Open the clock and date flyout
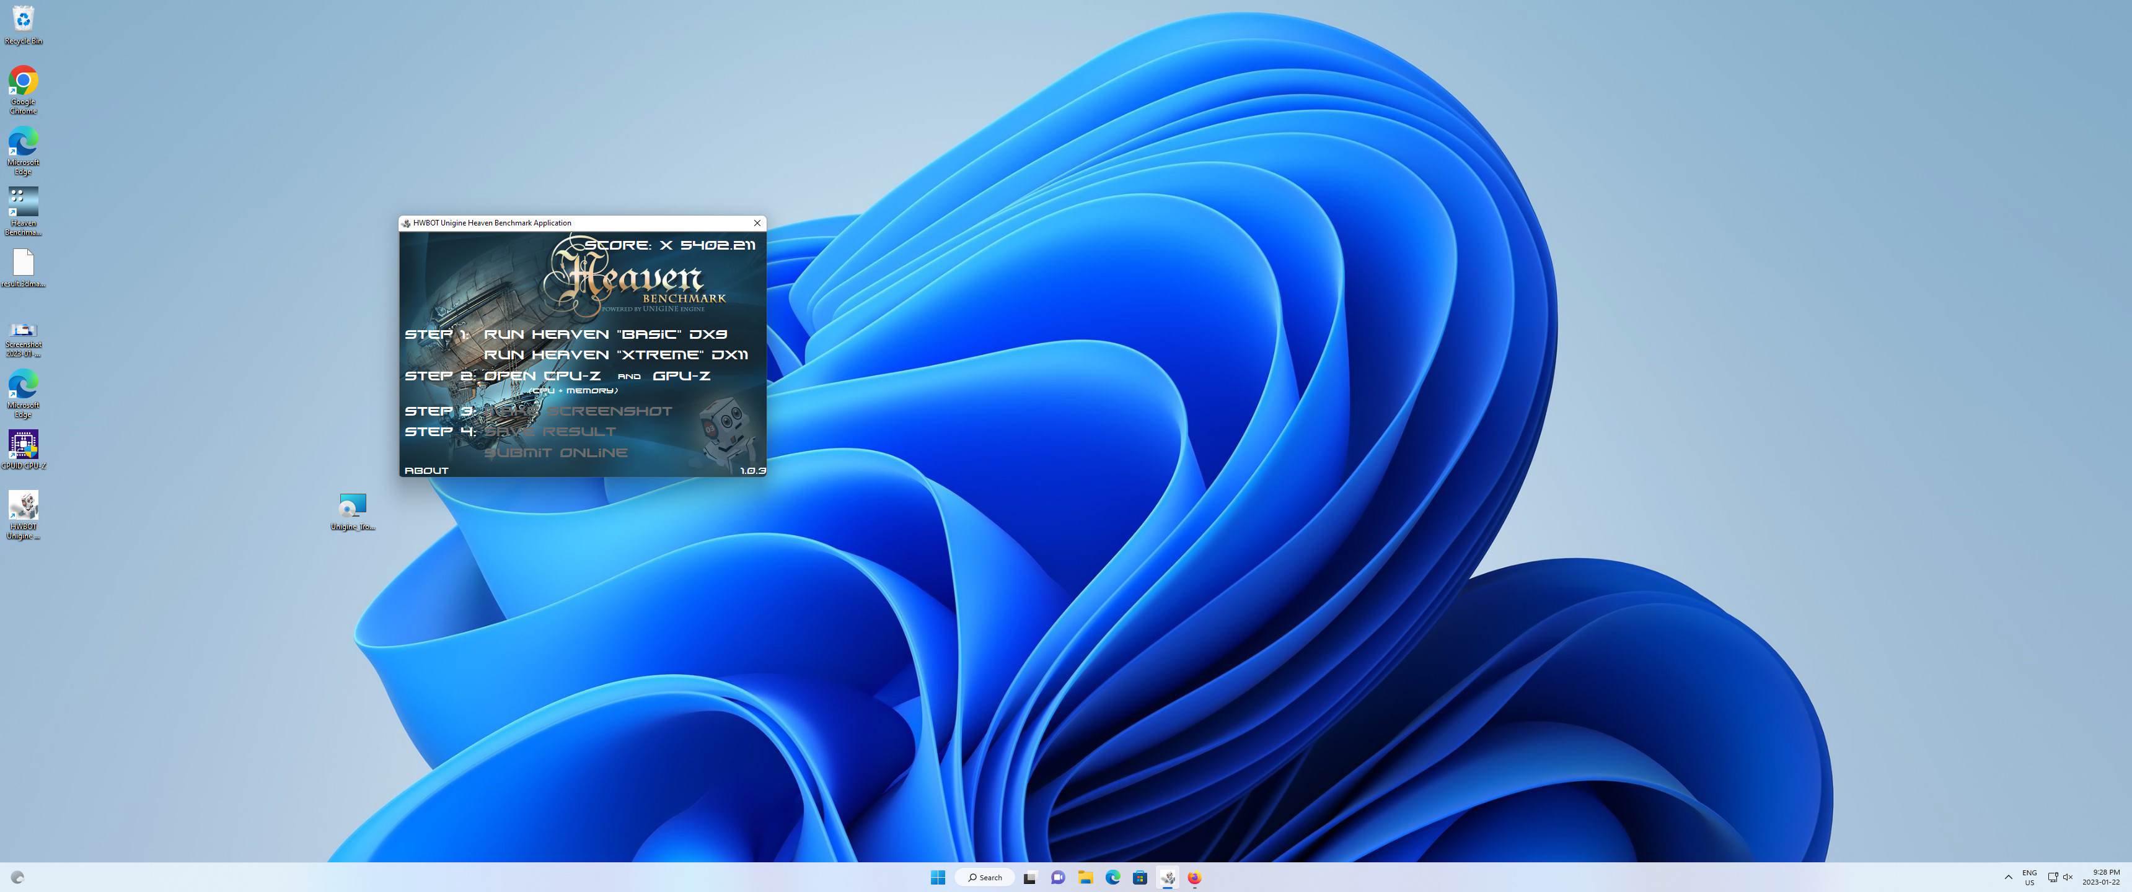Screen dimensions: 2132x892 click(x=2100, y=877)
